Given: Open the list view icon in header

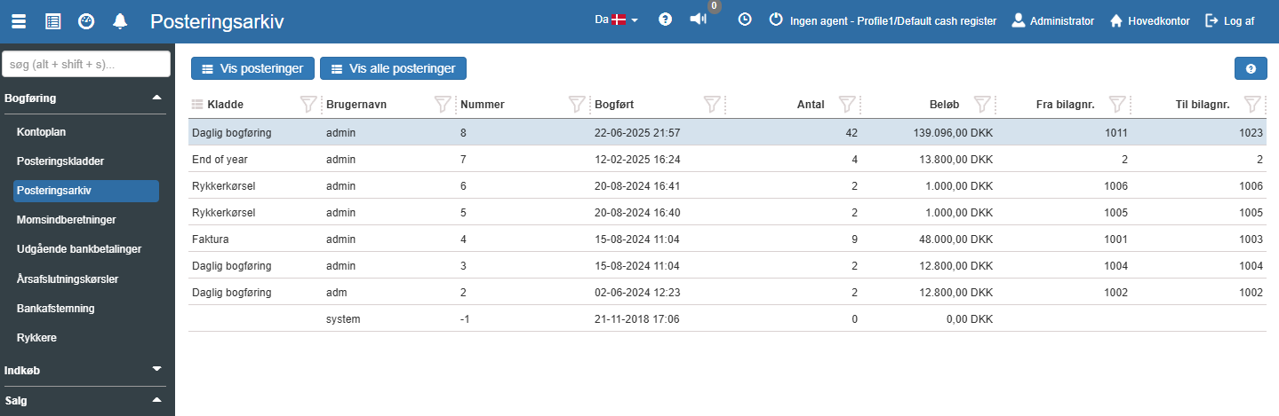Looking at the screenshot, I should pyautogui.click(x=52, y=21).
